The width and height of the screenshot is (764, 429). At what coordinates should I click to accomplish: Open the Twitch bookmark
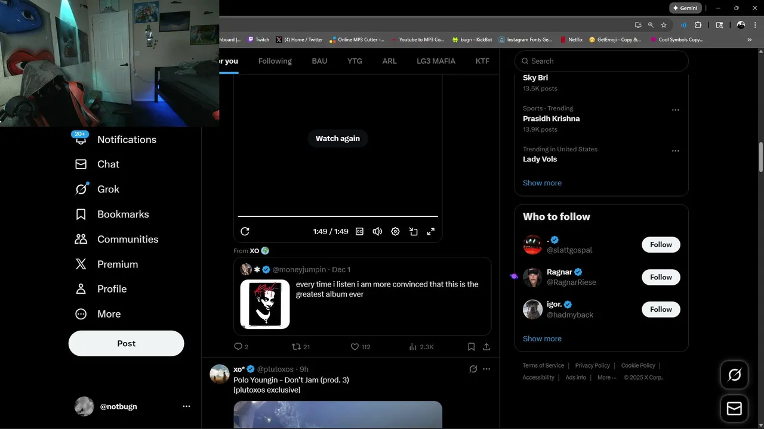tap(258, 40)
